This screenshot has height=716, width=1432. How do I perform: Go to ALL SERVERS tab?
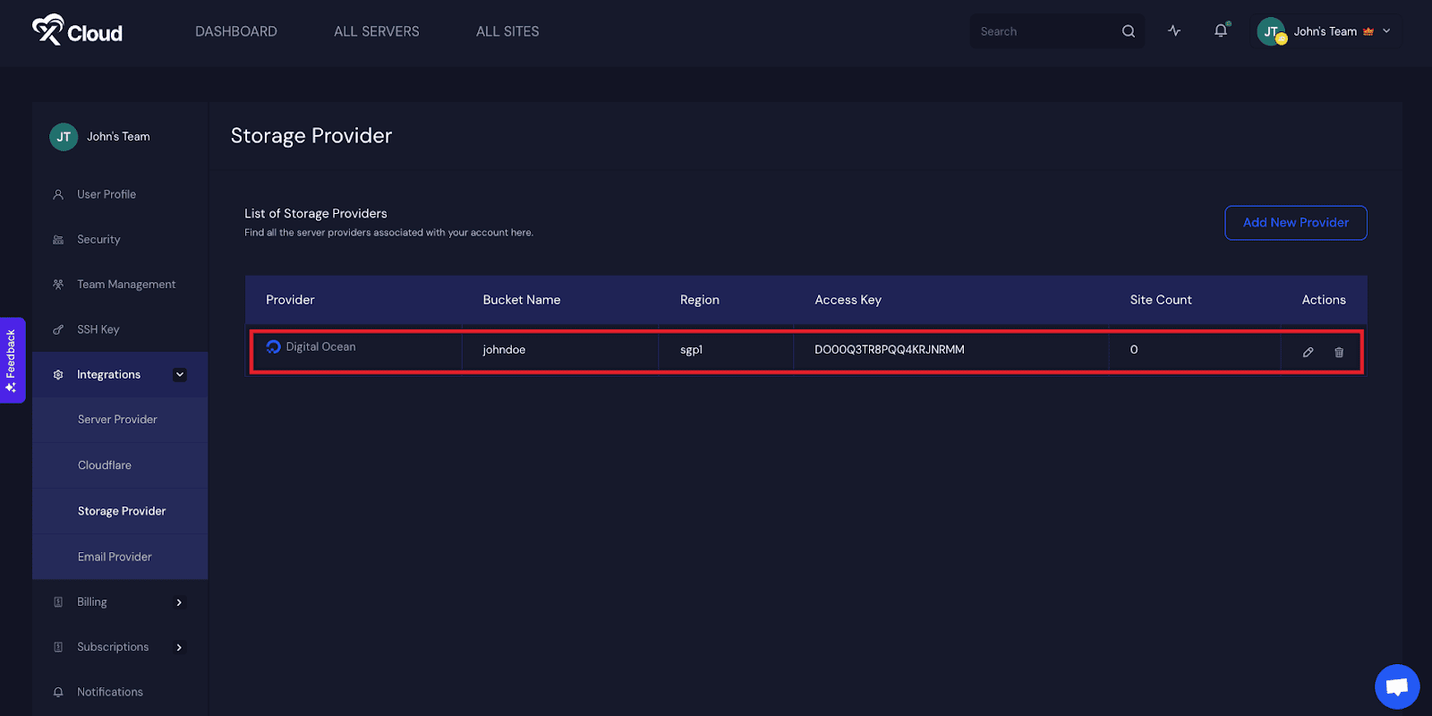click(376, 31)
